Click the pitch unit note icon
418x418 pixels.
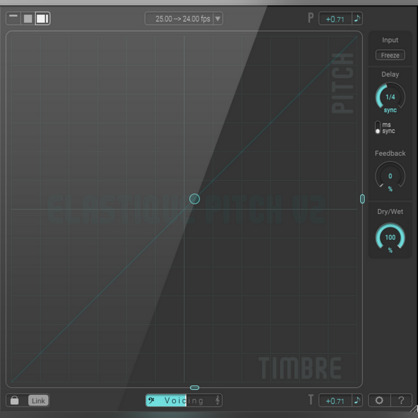pyautogui.click(x=357, y=19)
